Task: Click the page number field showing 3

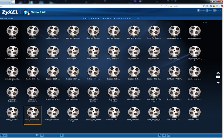Action: (218, 77)
